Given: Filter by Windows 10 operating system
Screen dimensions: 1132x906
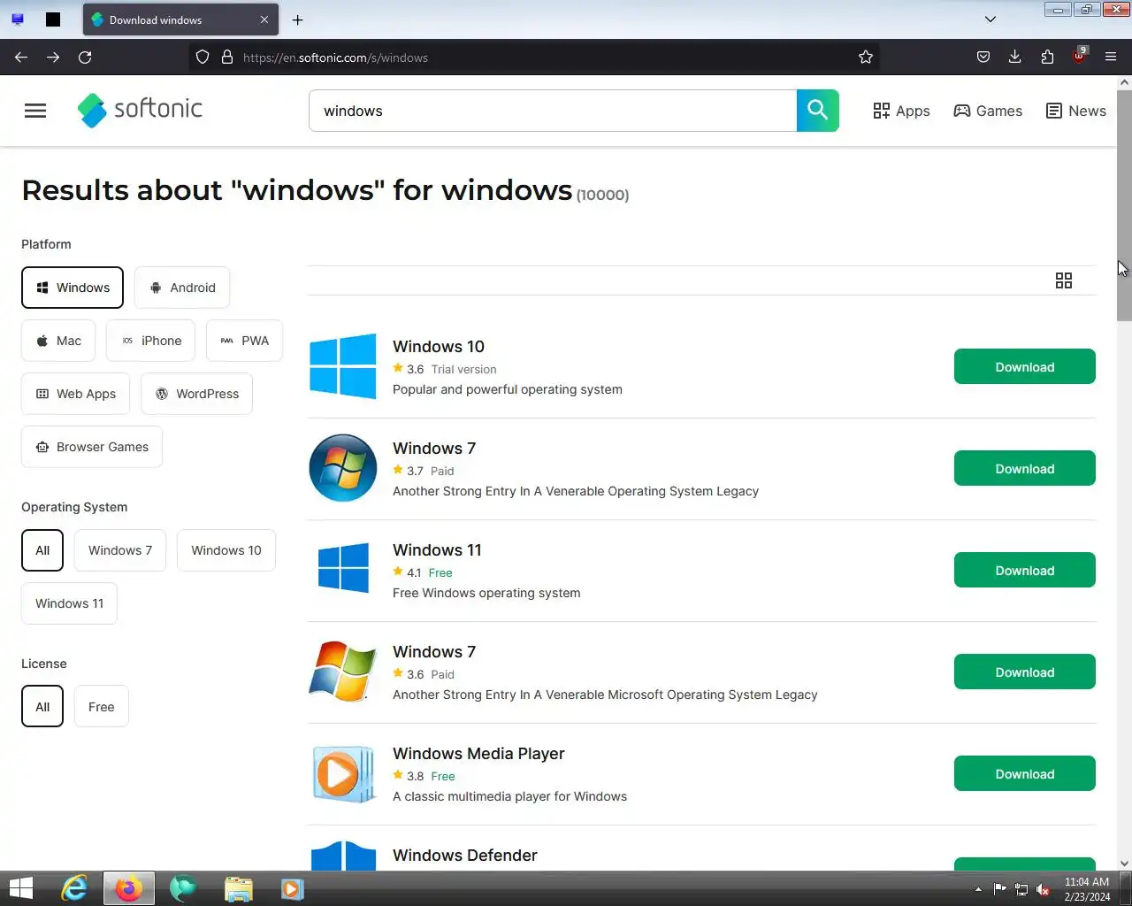Looking at the screenshot, I should [x=226, y=550].
